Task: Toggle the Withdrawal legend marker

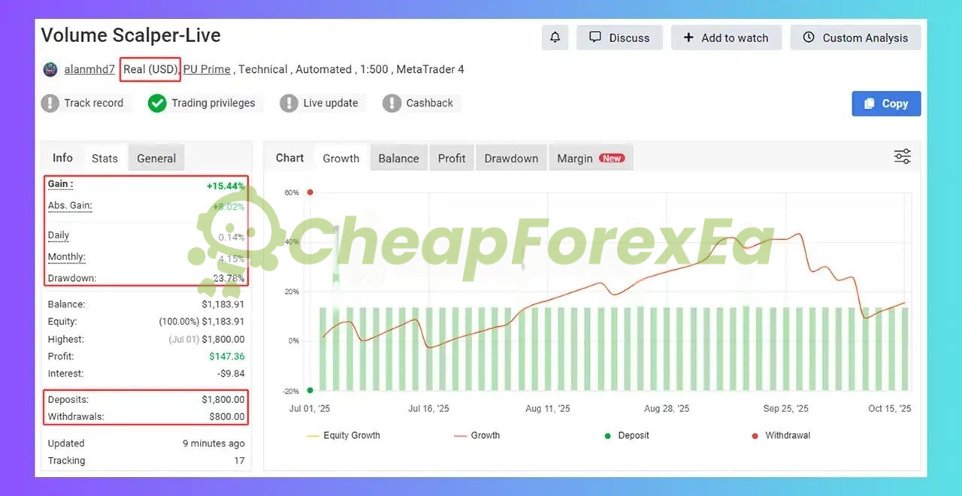Action: (x=781, y=435)
